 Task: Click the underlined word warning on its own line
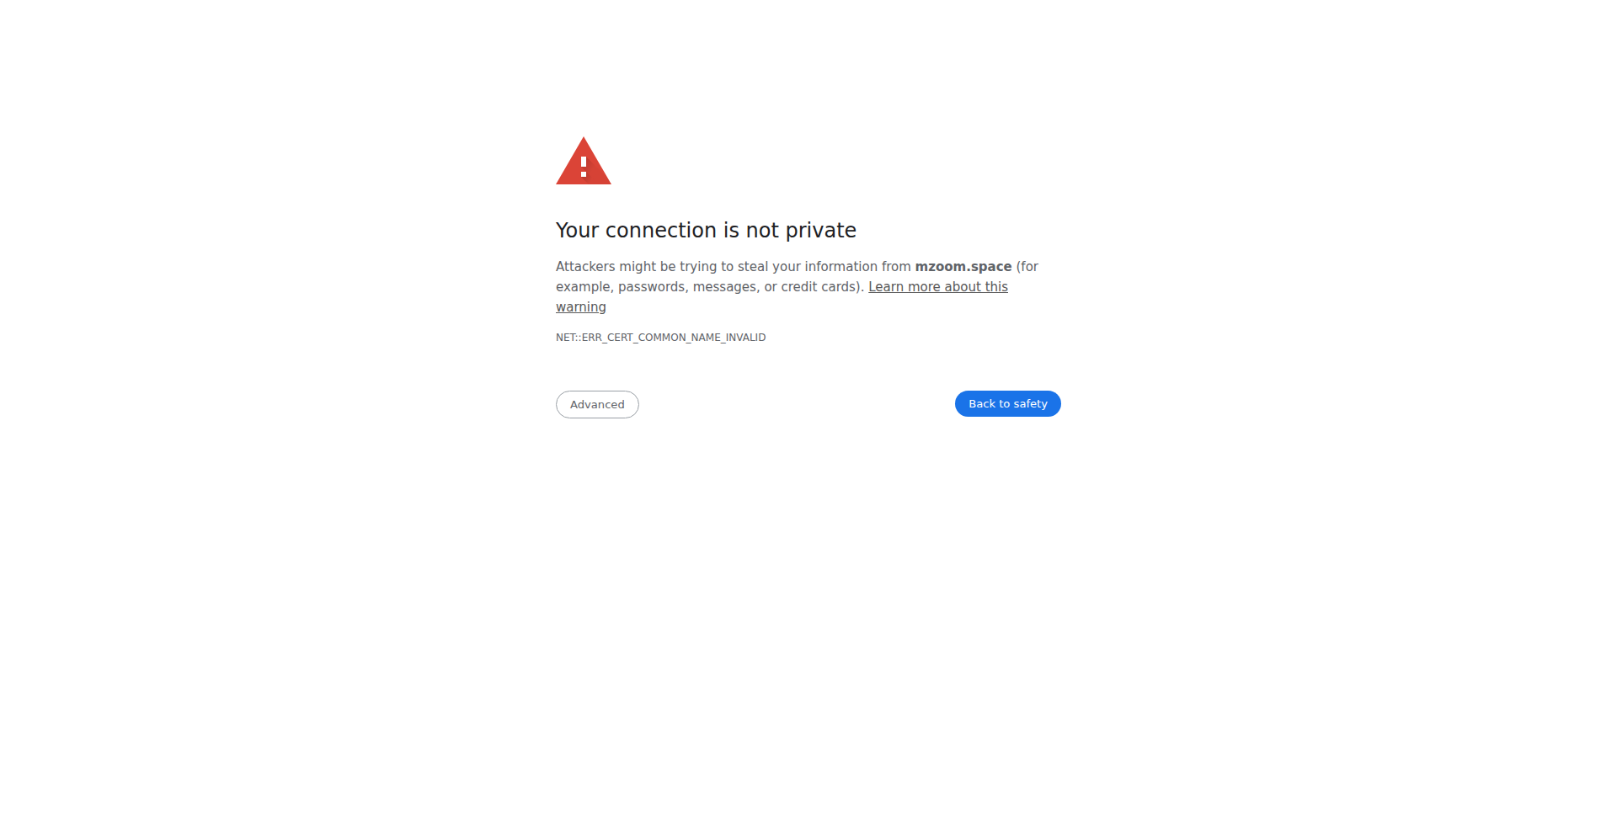pyautogui.click(x=581, y=307)
